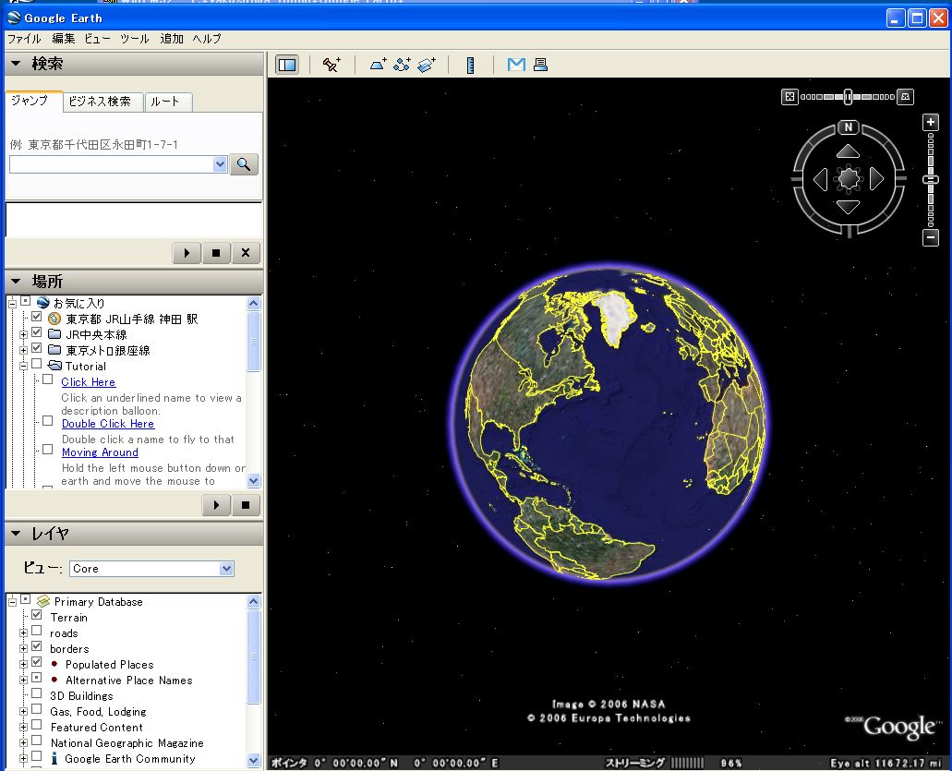Viewport: 952px width, 771px height.
Task: Collapse the 検索 search panel
Action: point(16,63)
